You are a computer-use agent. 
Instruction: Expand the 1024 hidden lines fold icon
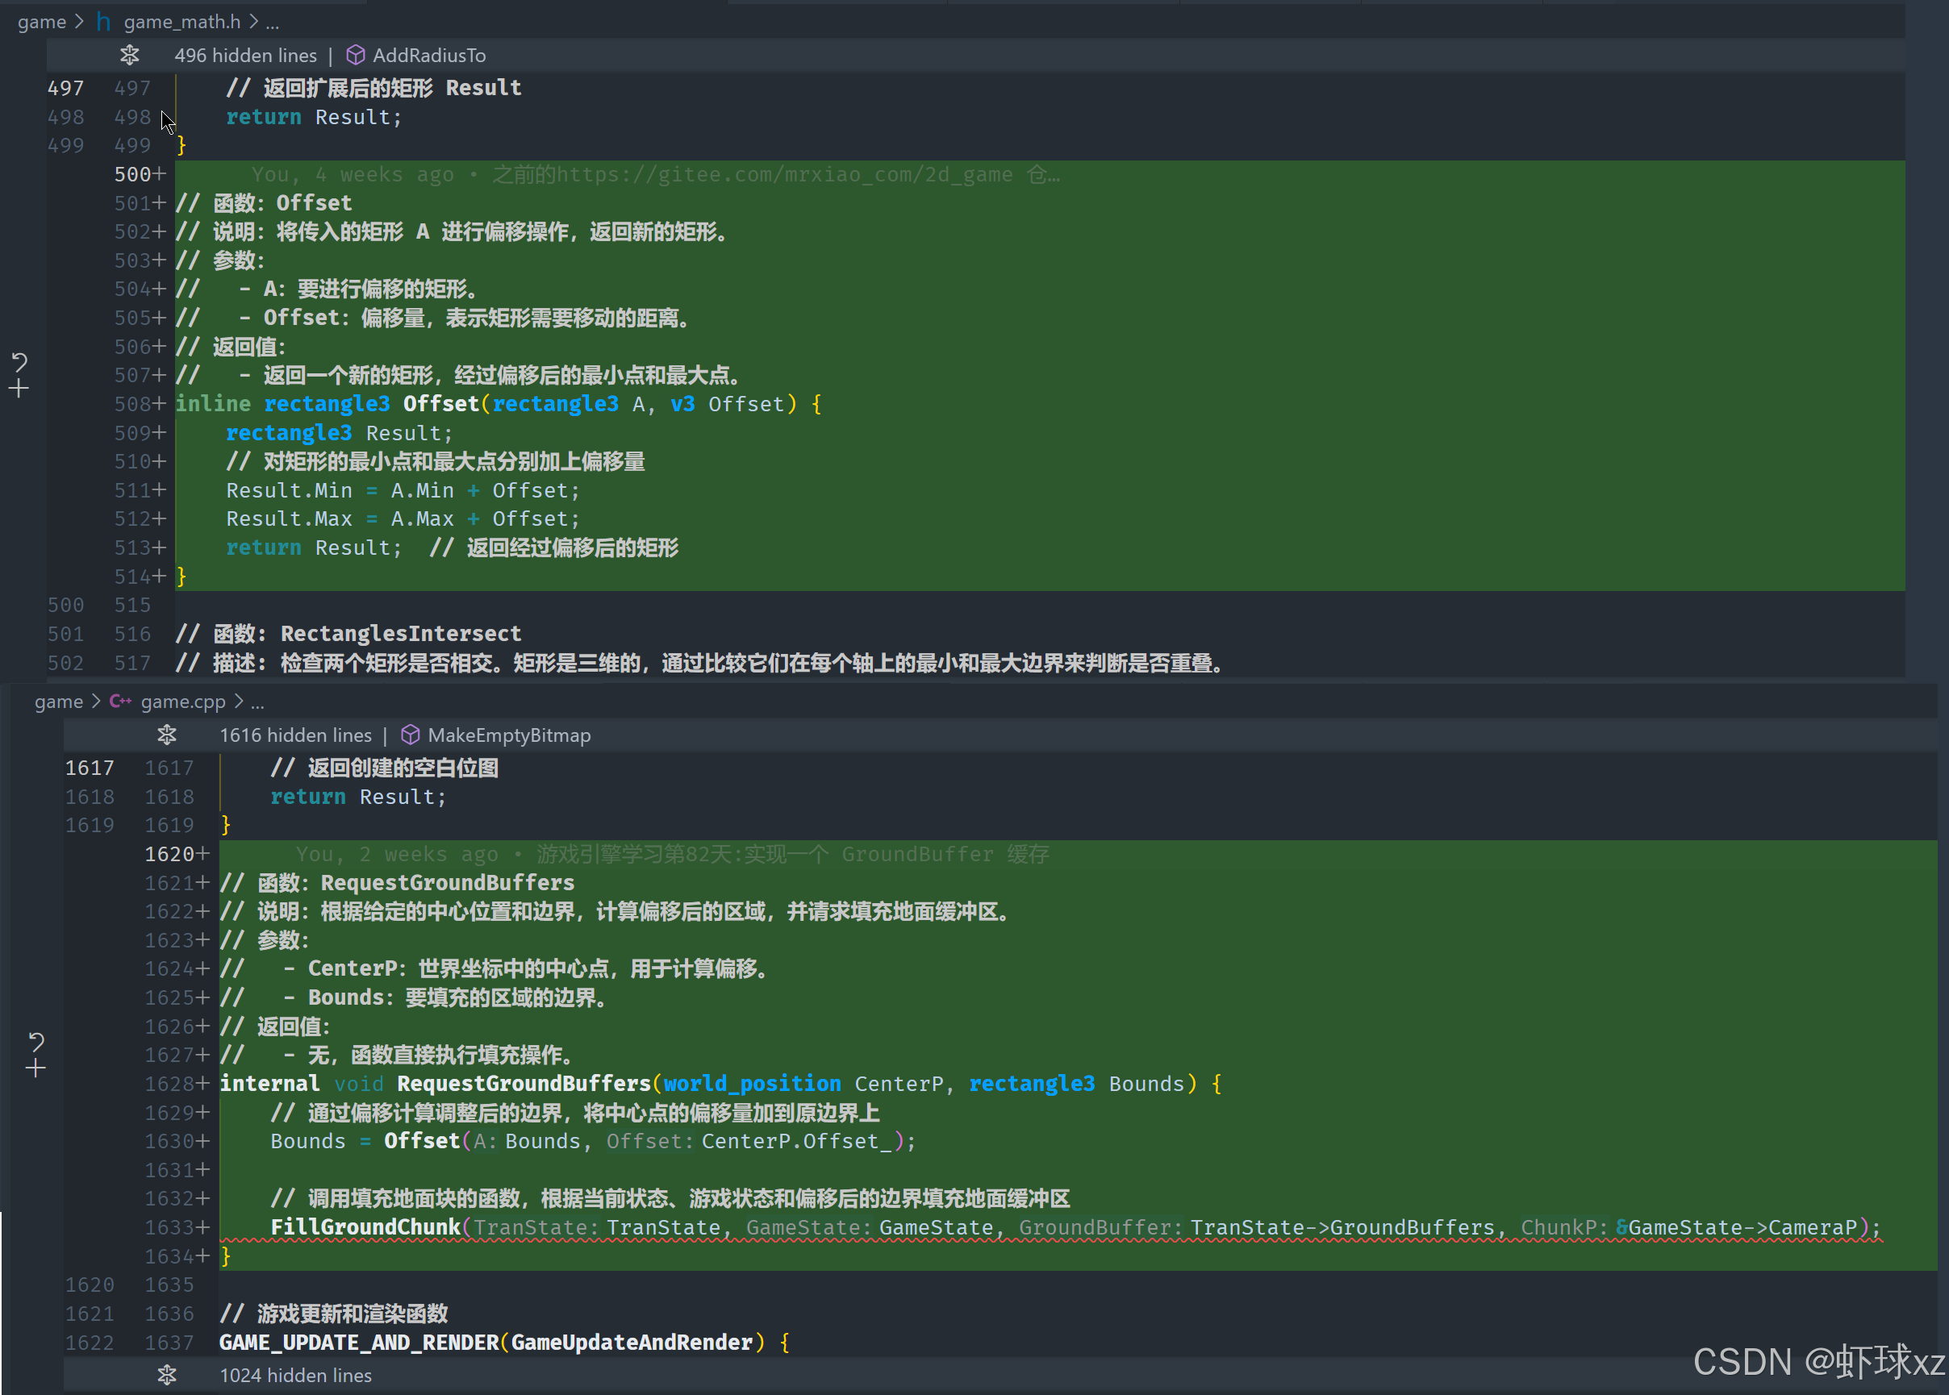(x=167, y=1374)
